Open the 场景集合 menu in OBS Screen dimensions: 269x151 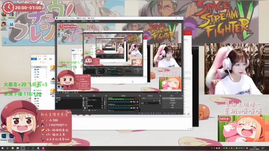coord(84,21)
